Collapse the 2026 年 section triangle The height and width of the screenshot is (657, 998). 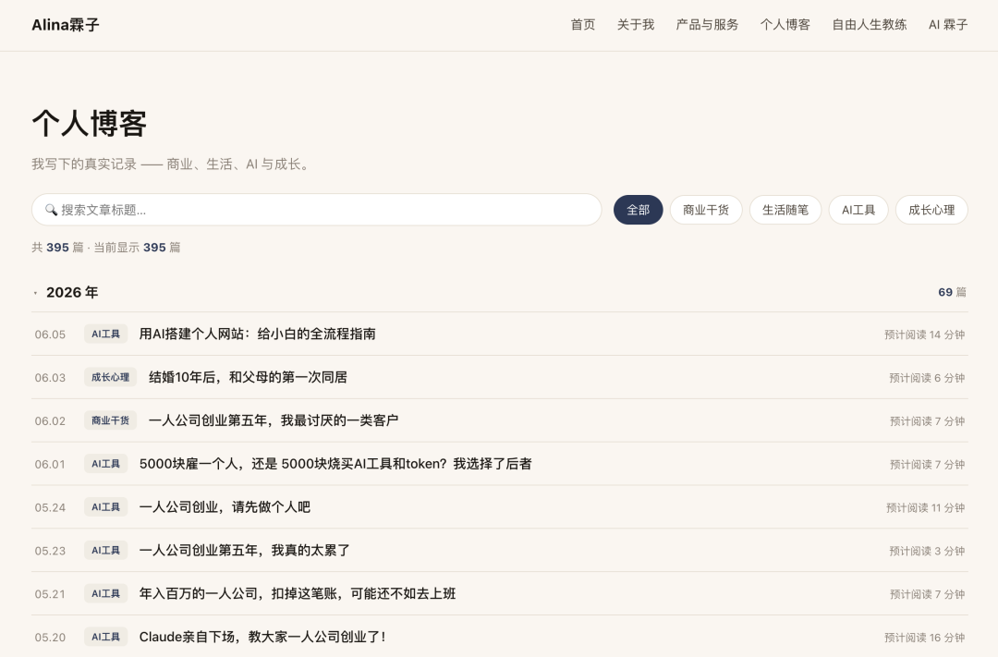click(36, 293)
